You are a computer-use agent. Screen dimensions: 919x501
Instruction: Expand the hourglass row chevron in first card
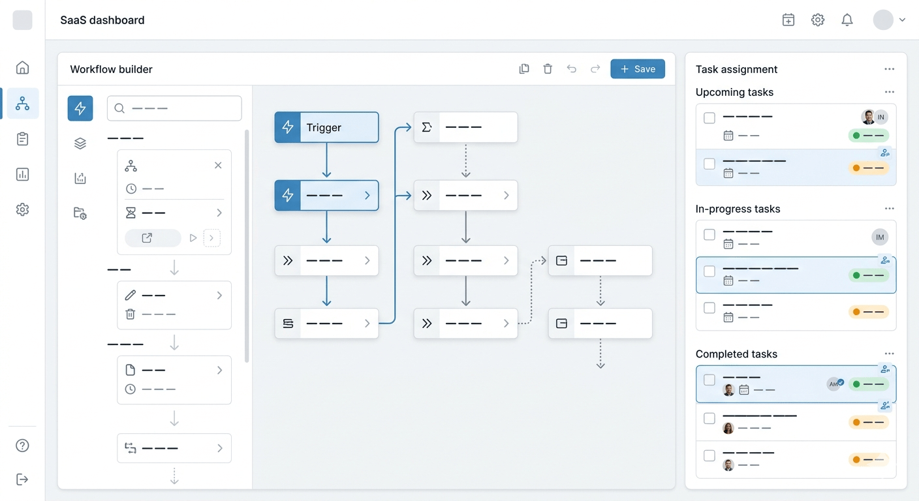pos(219,213)
